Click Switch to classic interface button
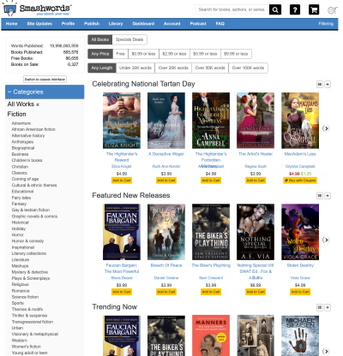The height and width of the screenshot is (356, 343). tap(45, 80)
